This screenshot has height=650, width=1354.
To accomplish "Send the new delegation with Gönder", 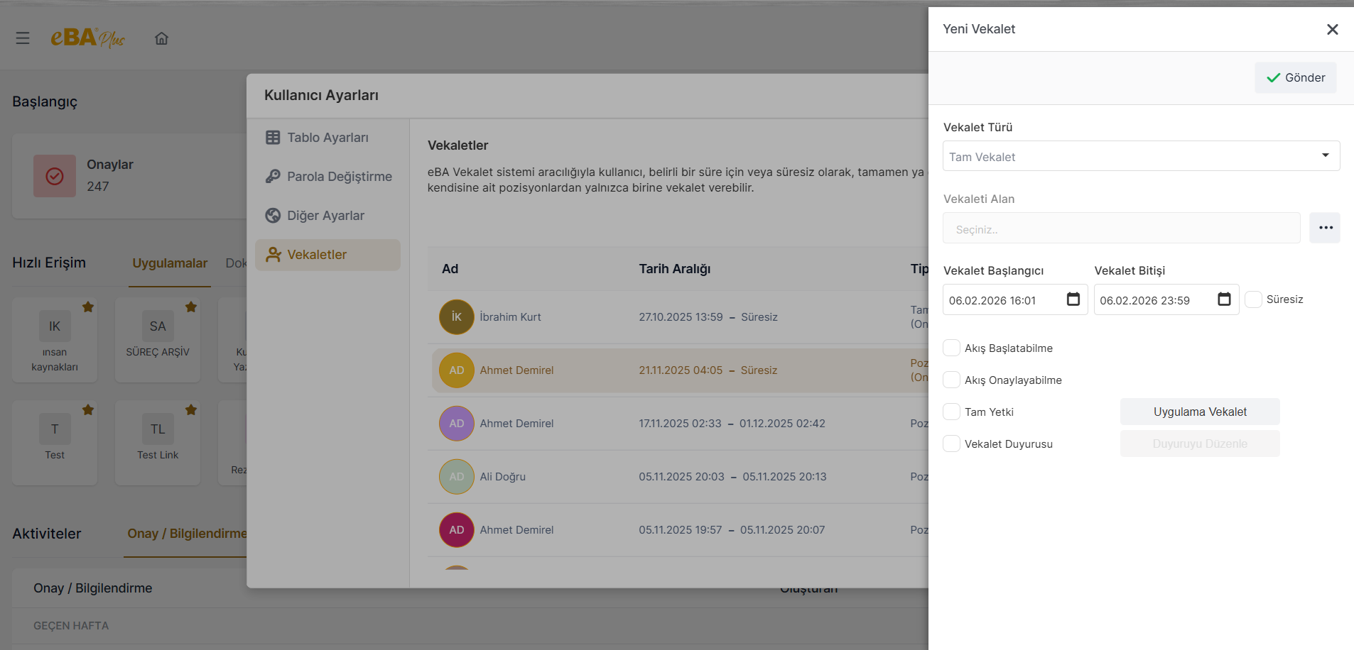I will pyautogui.click(x=1295, y=77).
